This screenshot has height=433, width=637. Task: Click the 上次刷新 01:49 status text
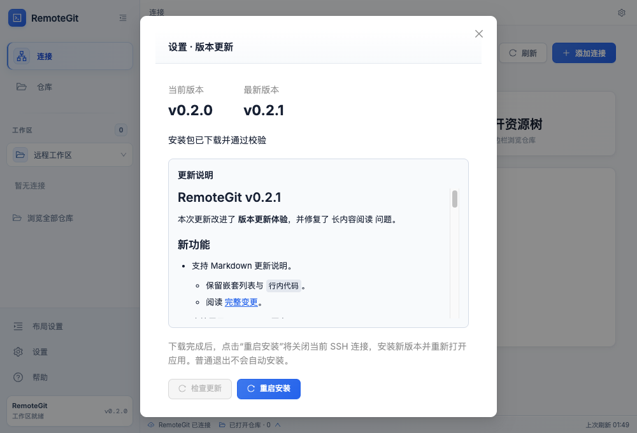pyautogui.click(x=607, y=425)
